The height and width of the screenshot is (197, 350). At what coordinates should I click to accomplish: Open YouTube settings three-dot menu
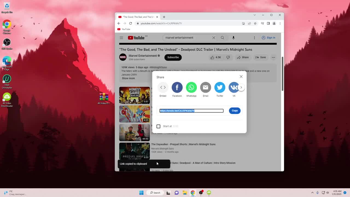click(254, 38)
